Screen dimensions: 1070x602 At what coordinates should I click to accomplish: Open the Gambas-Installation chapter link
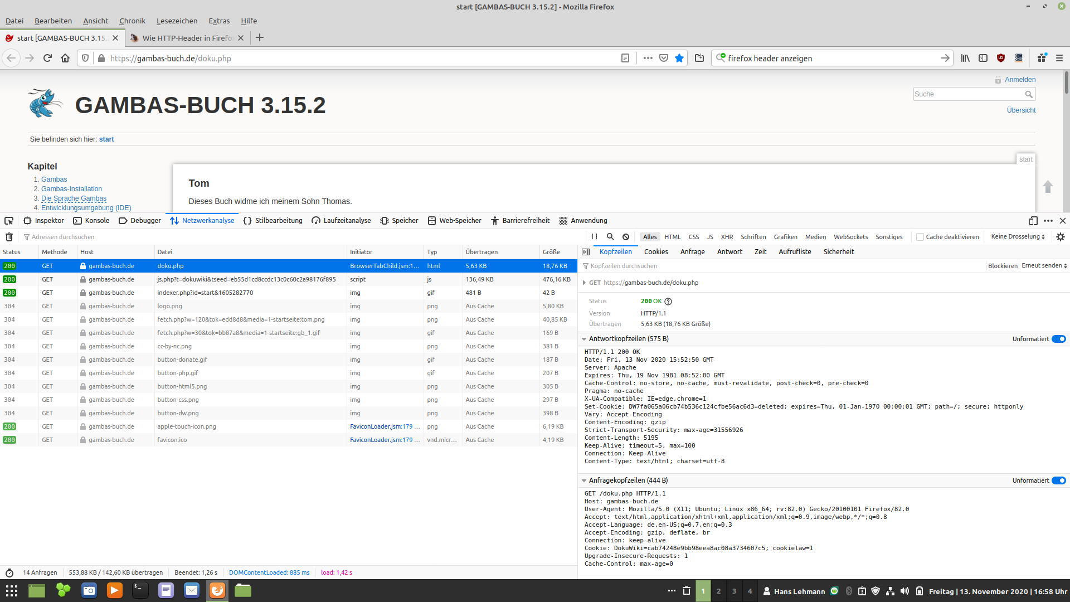coord(71,189)
